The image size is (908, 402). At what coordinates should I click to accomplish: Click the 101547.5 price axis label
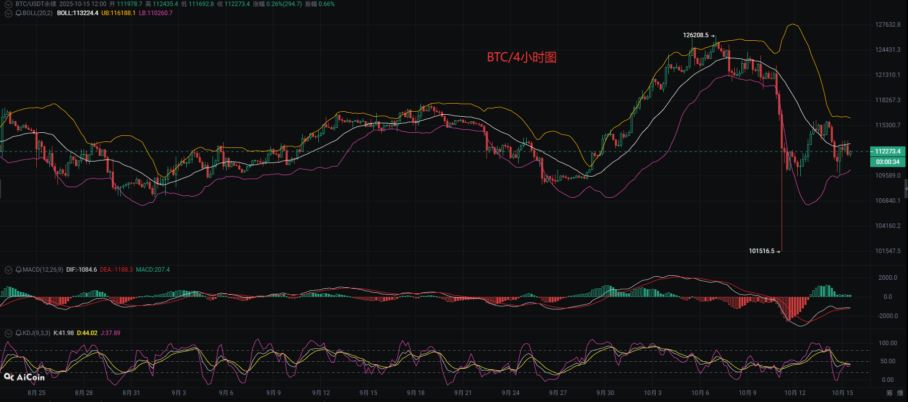pyautogui.click(x=888, y=251)
